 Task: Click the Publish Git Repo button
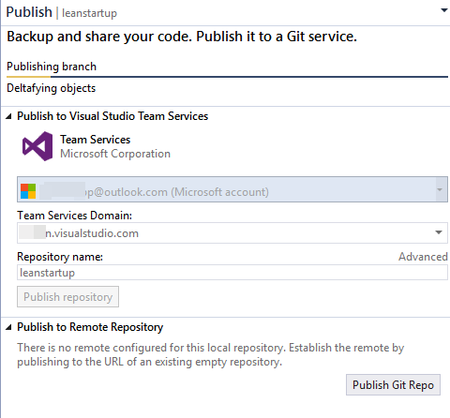pos(393,385)
